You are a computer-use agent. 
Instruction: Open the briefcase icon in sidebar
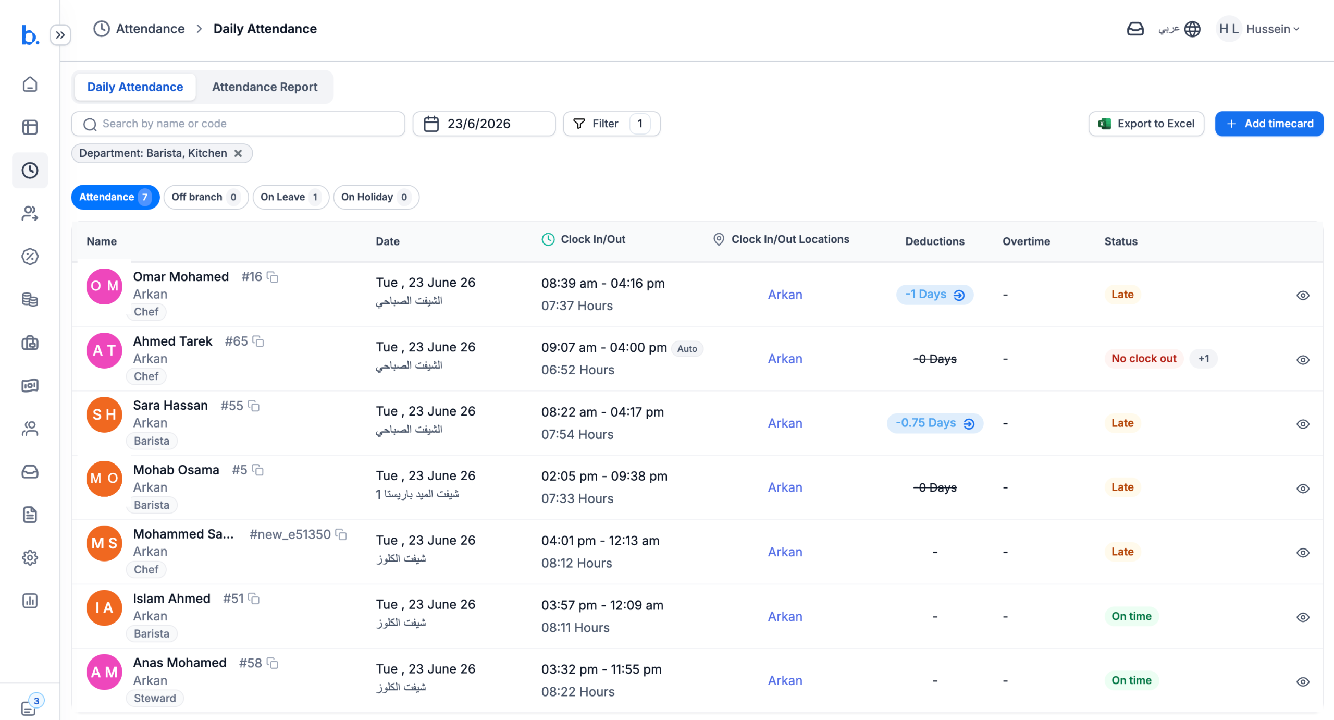pyautogui.click(x=30, y=343)
